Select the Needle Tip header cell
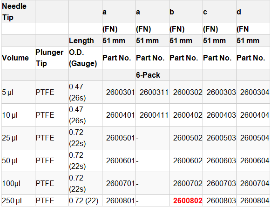 [x=14, y=12]
